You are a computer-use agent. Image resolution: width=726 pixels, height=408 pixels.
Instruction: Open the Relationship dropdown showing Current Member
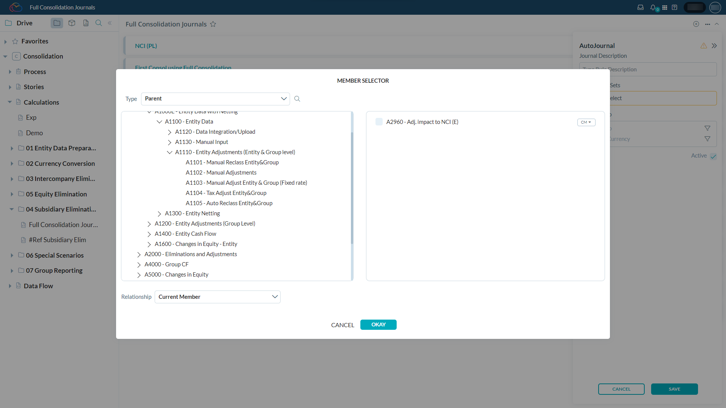(x=217, y=297)
